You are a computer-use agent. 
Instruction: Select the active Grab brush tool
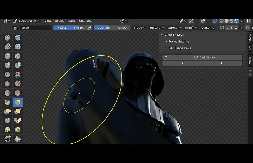(x=17, y=102)
